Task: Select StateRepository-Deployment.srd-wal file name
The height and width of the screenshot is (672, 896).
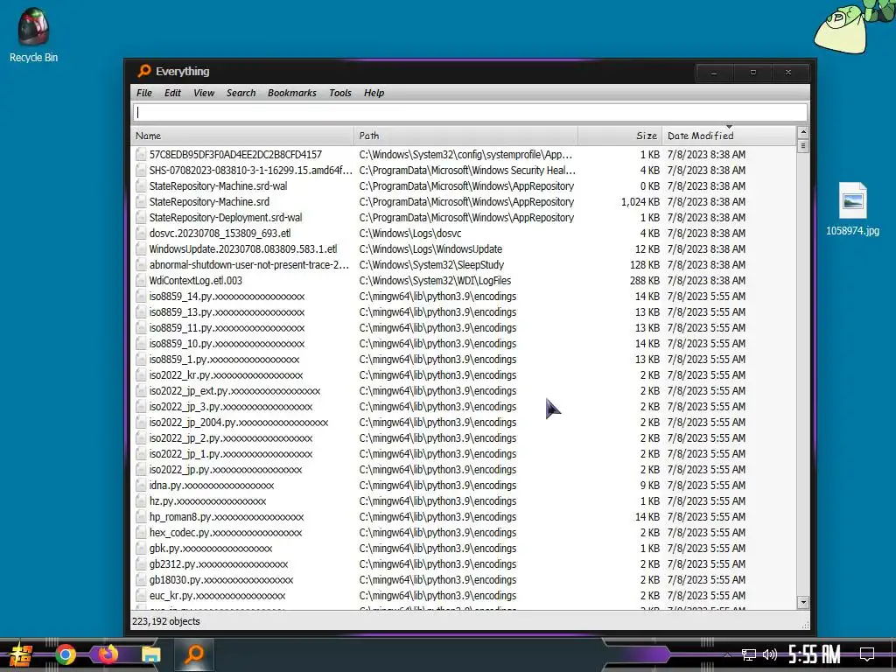Action: coord(226,218)
